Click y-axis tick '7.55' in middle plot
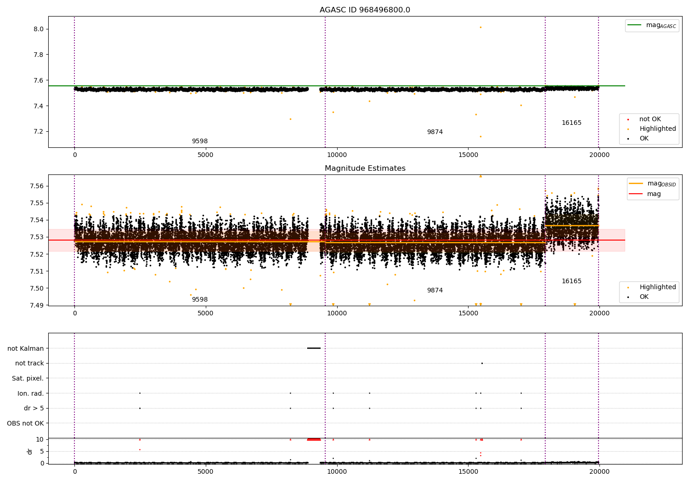 tap(36, 203)
